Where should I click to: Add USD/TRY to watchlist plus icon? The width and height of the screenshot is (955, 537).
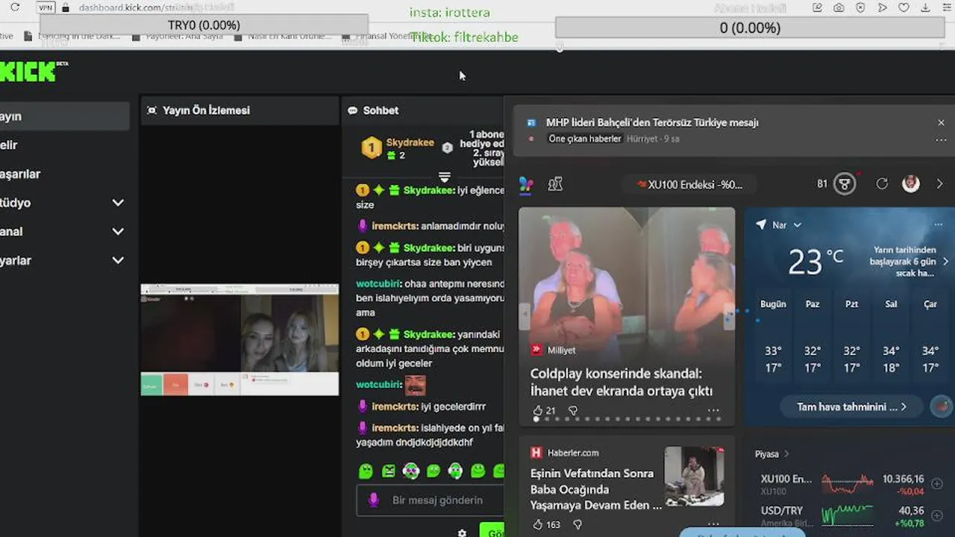[x=937, y=515]
